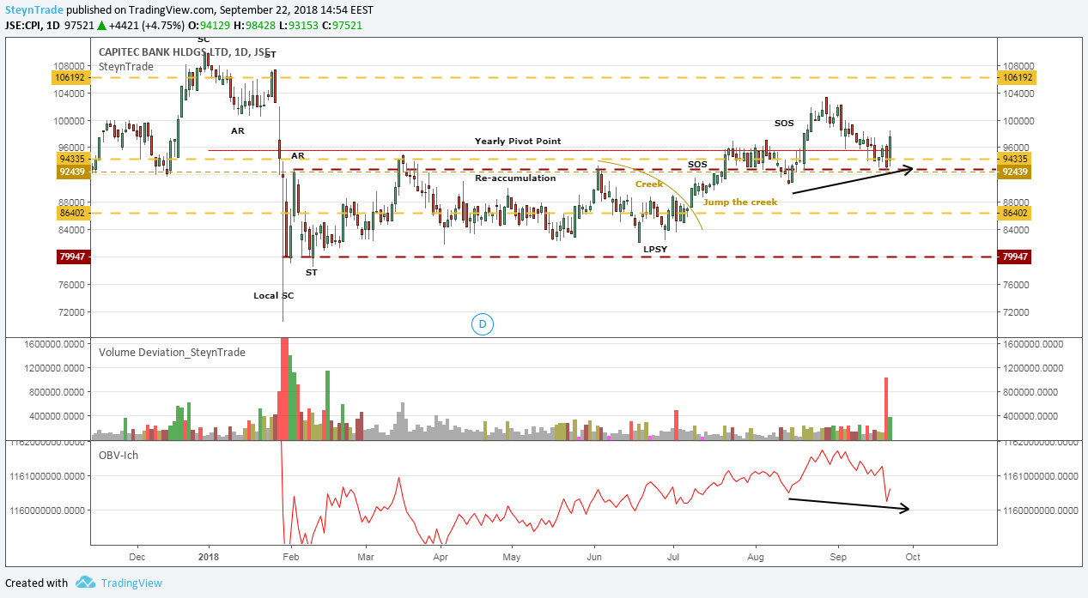
Task: Open the TradingView link at the bottom
Action: click(x=131, y=583)
